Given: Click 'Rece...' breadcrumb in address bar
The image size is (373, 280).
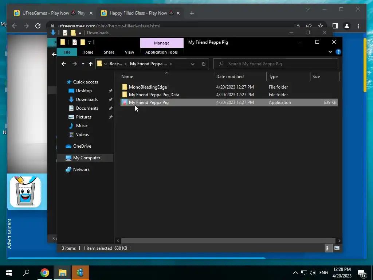Looking at the screenshot, I should (115, 64).
